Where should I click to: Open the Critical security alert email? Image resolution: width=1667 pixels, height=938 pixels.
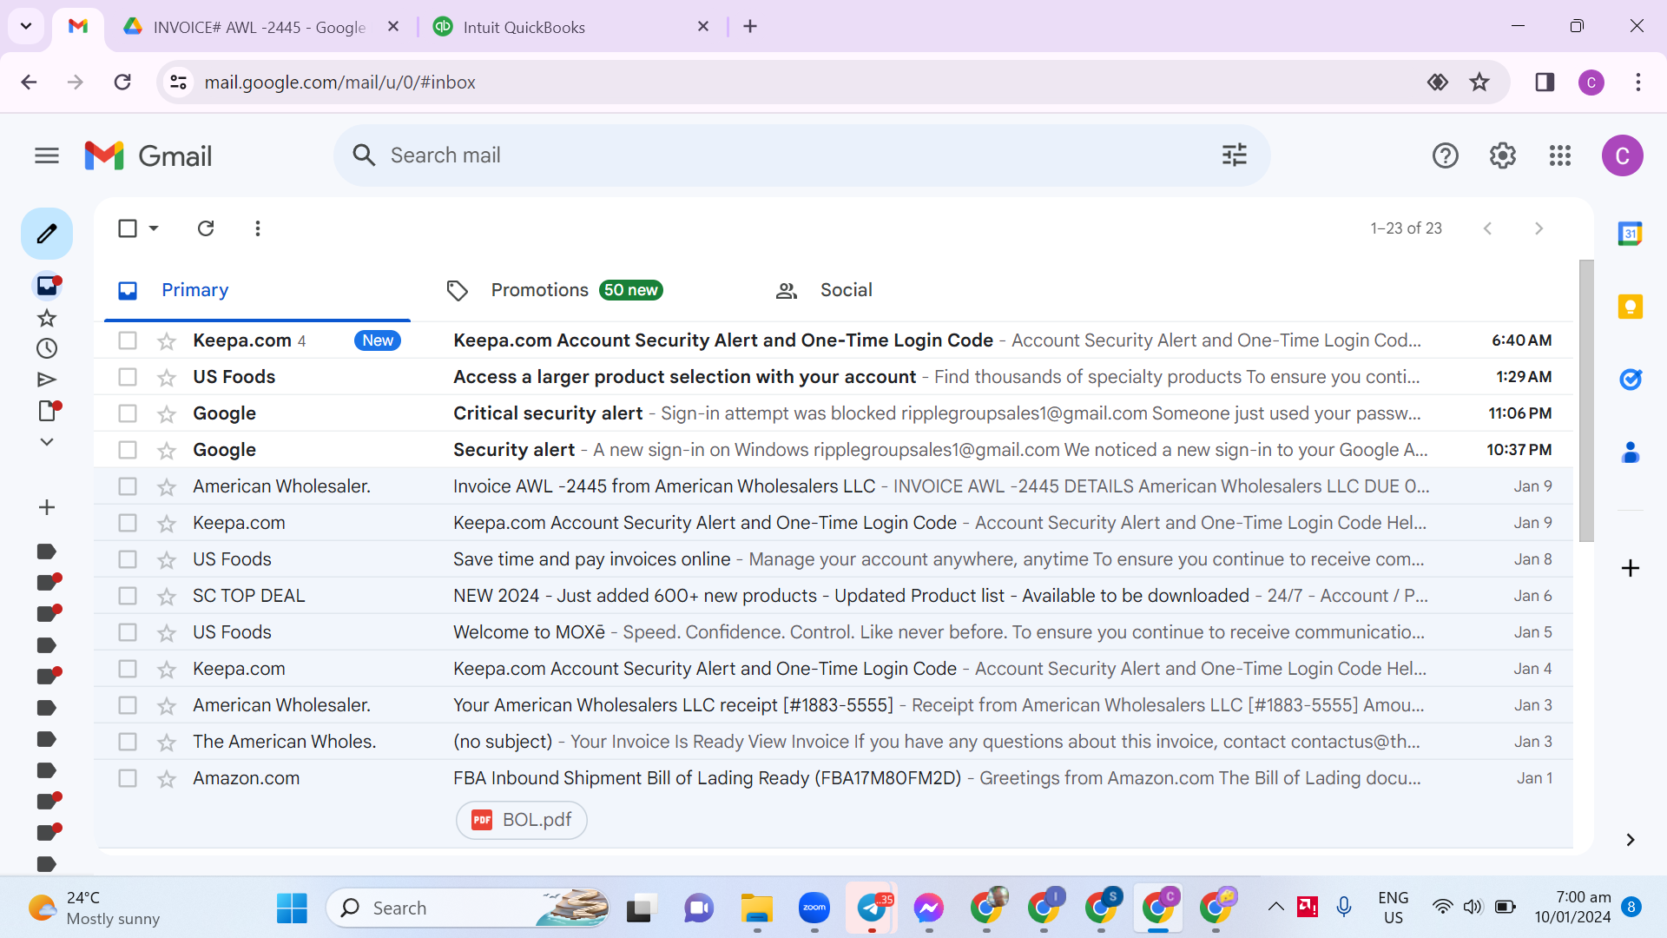pos(833,413)
